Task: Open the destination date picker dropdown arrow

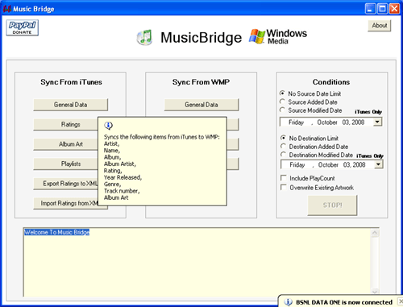Action: pos(378,164)
